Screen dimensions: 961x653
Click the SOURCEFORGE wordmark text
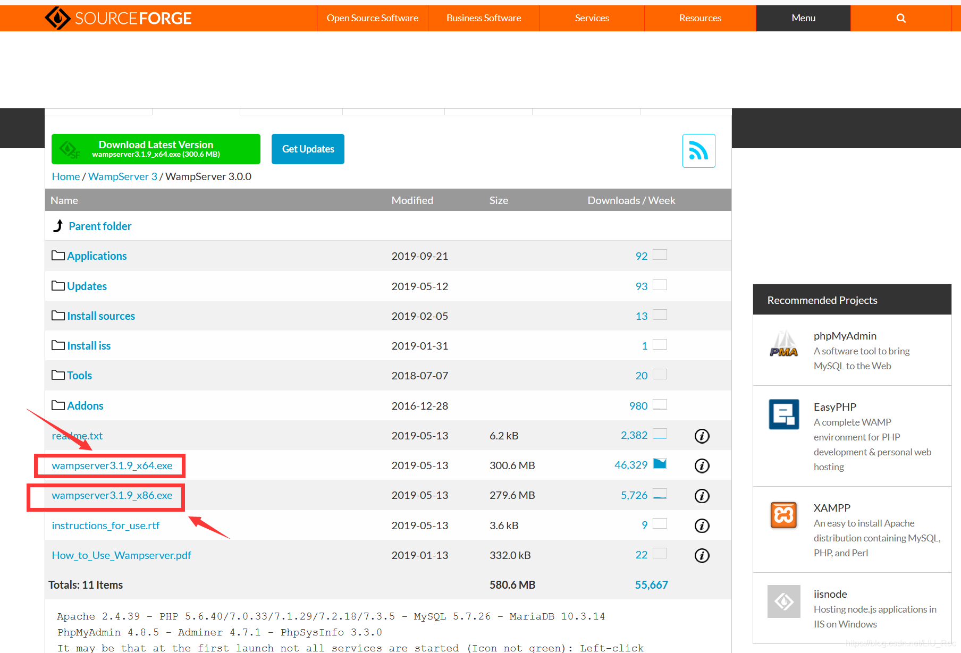[x=133, y=19]
